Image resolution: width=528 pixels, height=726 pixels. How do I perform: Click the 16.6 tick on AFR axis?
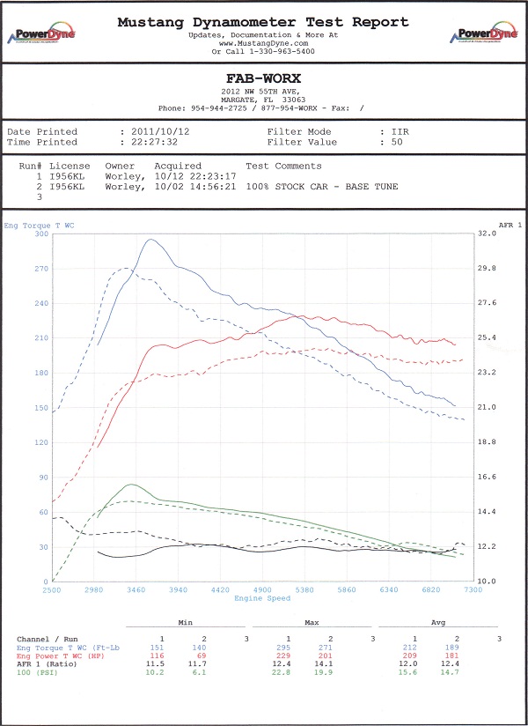pyautogui.click(x=487, y=477)
